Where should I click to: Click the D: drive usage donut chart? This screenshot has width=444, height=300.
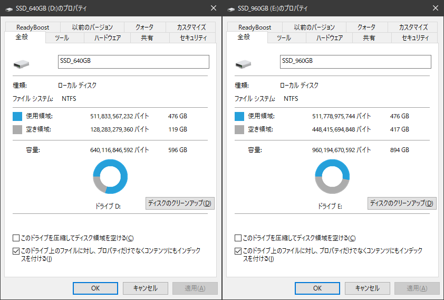110,177
